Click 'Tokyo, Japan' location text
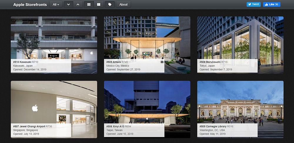Image resolution: width=294 pixels, height=143 pixels. [207, 66]
